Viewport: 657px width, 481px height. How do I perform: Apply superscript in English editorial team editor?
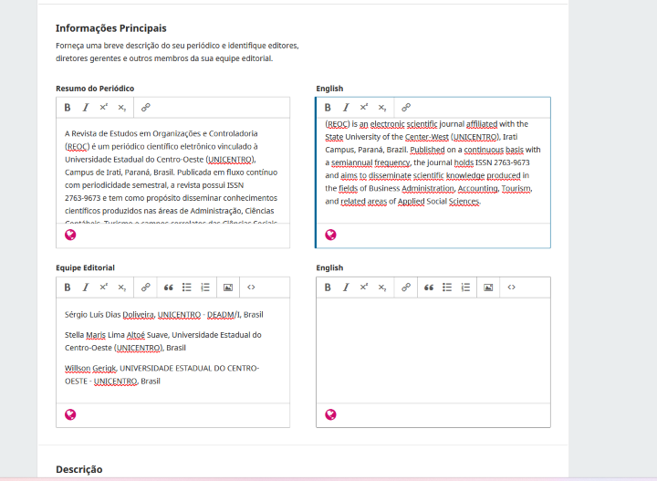364,288
